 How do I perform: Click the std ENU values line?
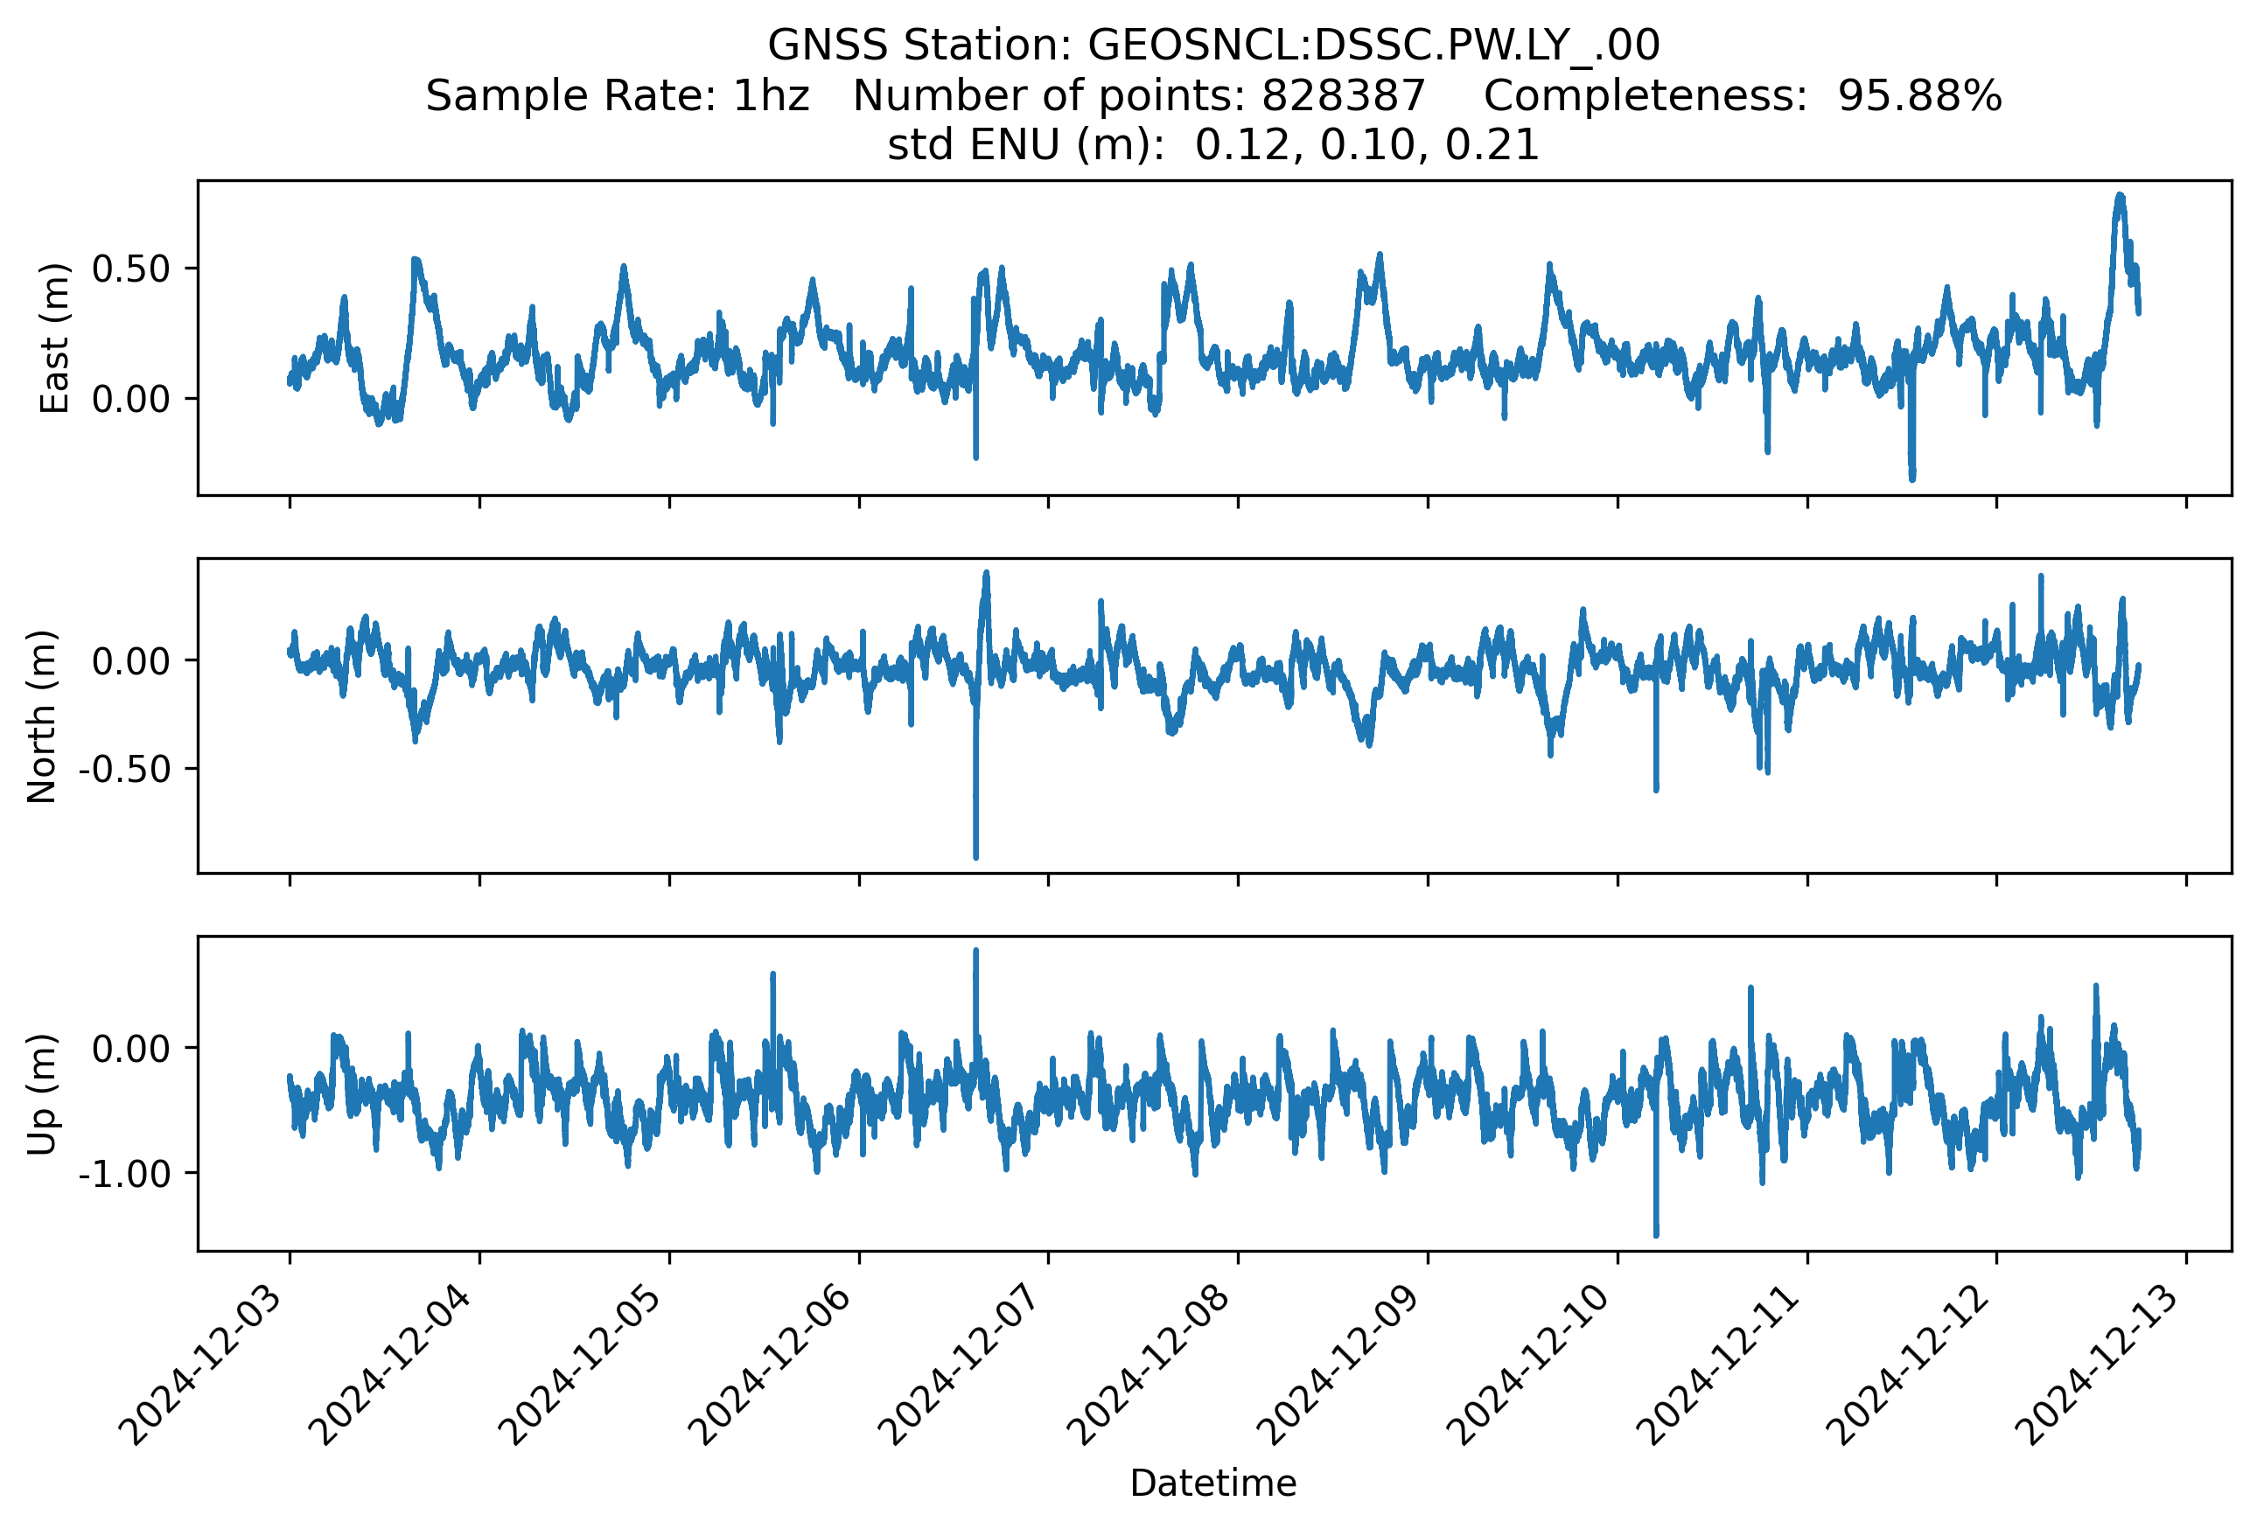point(1213,145)
